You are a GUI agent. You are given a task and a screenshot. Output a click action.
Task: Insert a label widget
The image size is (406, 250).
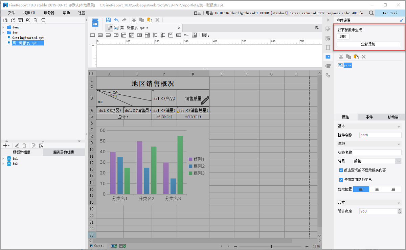tap(100, 35)
